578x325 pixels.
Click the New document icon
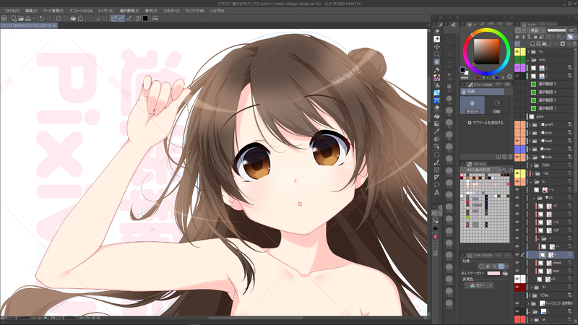coord(14,18)
